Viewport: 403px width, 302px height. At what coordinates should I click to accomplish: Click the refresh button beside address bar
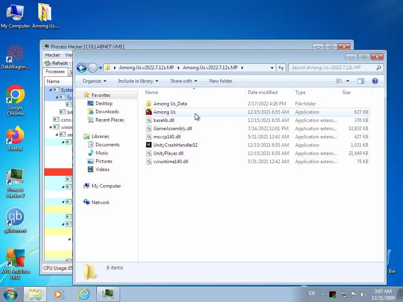pyautogui.click(x=281, y=68)
